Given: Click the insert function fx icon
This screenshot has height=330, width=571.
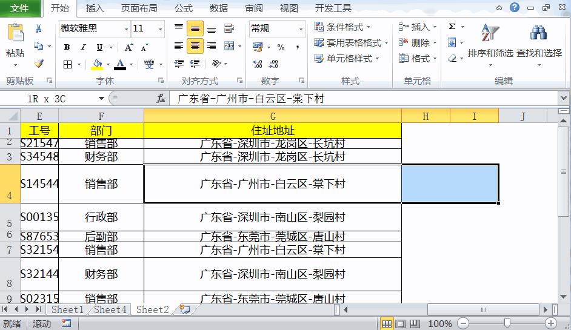Looking at the screenshot, I should (x=161, y=99).
